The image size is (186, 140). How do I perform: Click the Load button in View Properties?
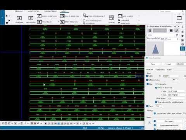pyautogui.click(x=169, y=64)
